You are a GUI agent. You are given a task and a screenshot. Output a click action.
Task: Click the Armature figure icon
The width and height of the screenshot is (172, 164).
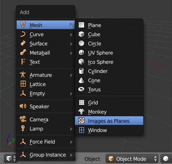coord(23,75)
